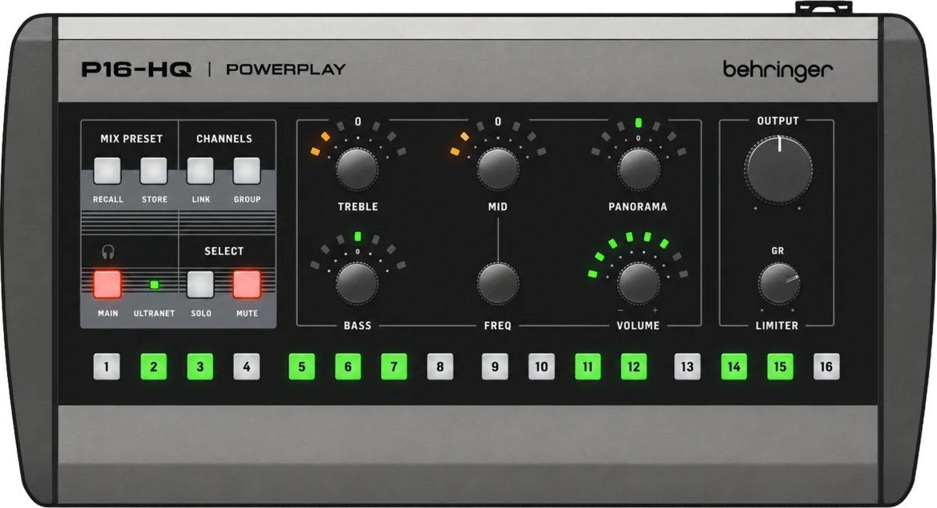The height and width of the screenshot is (508, 937).
Task: Click the MIX PRESET heading
Action: point(131,139)
